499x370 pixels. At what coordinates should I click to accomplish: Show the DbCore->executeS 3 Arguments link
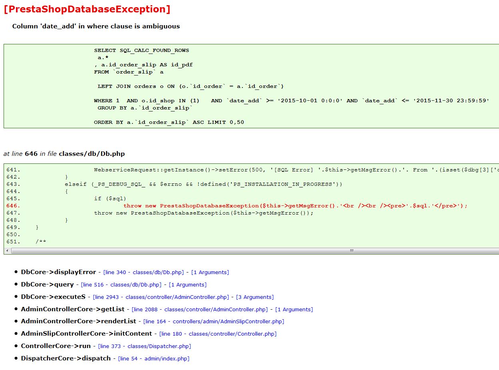[x=255, y=297]
